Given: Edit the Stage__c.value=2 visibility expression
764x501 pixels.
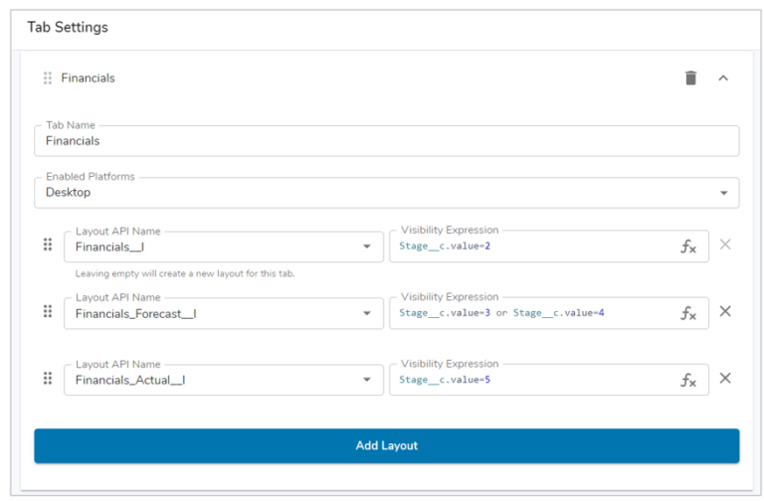Looking at the screenshot, I should 549,247.
